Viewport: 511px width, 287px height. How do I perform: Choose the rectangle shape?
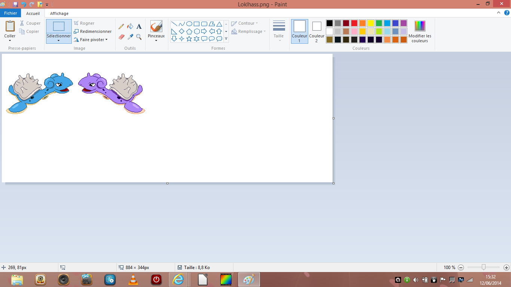[x=197, y=24]
